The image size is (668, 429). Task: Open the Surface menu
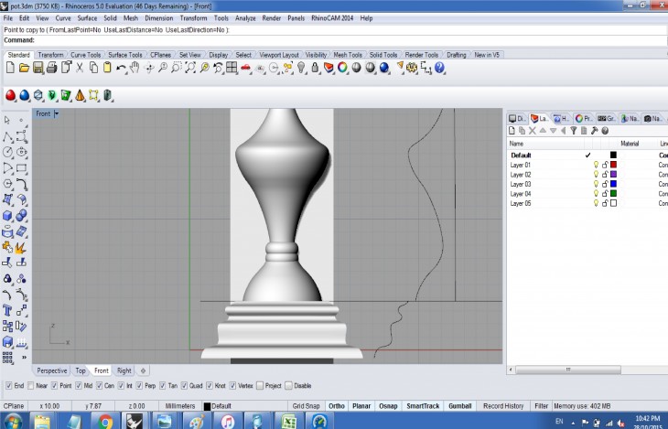(x=87, y=17)
